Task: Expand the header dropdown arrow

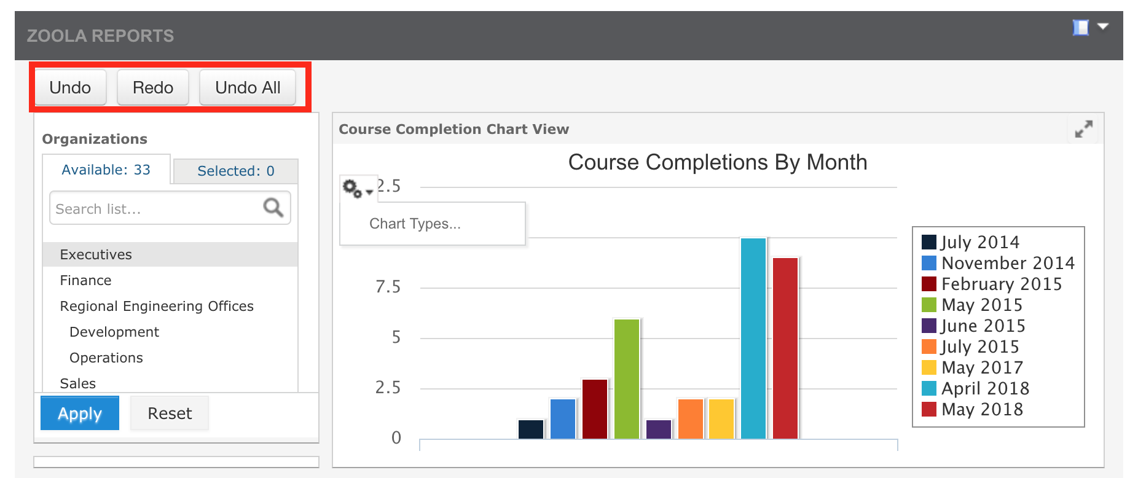Action: coord(1103,26)
